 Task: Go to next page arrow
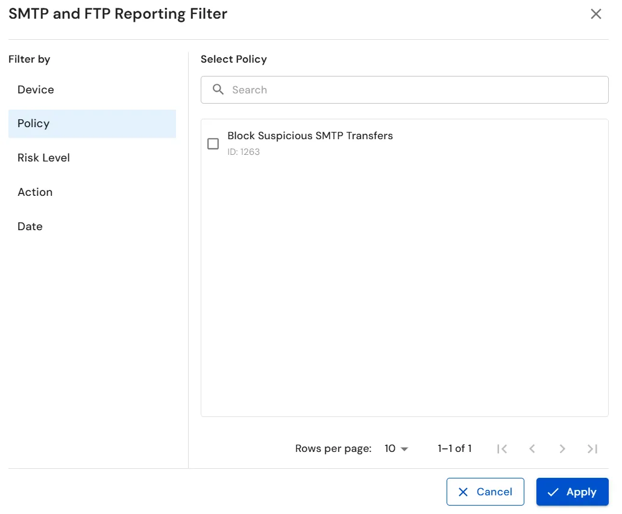point(562,448)
